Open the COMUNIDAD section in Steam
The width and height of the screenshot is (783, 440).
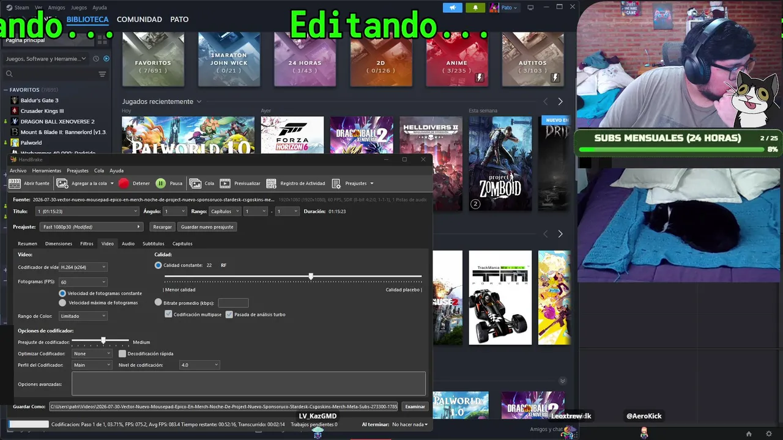point(139,20)
